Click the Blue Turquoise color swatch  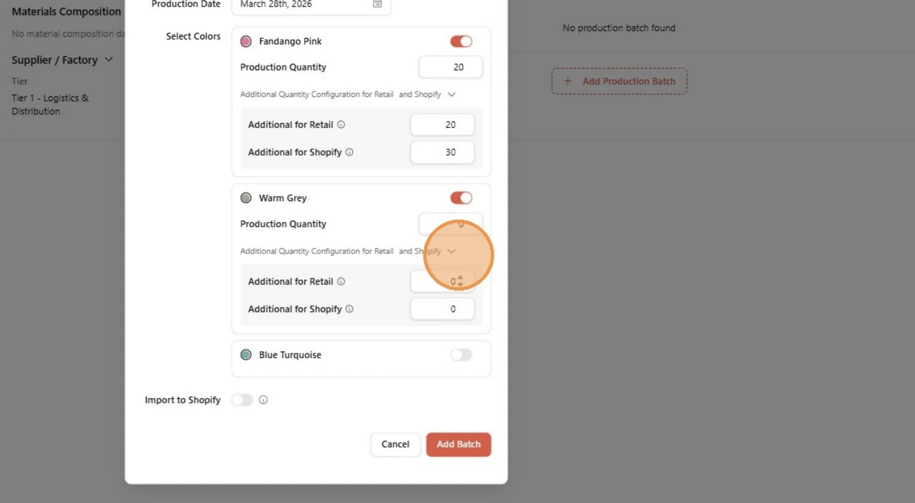pyautogui.click(x=246, y=355)
